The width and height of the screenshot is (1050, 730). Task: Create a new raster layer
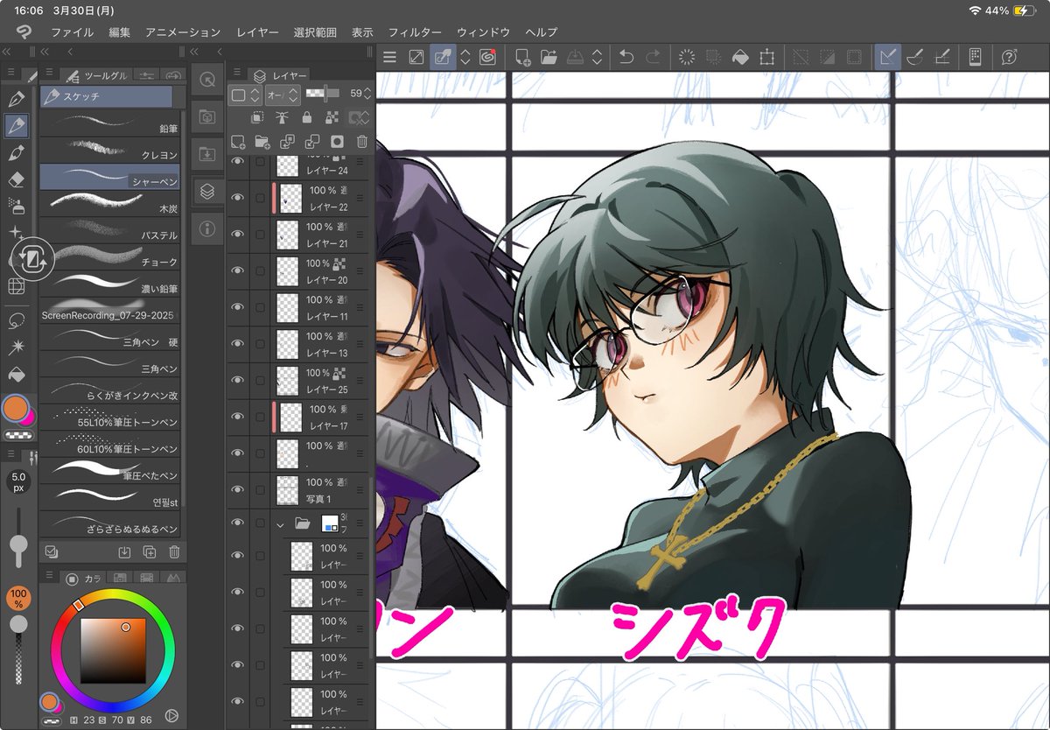tap(237, 141)
